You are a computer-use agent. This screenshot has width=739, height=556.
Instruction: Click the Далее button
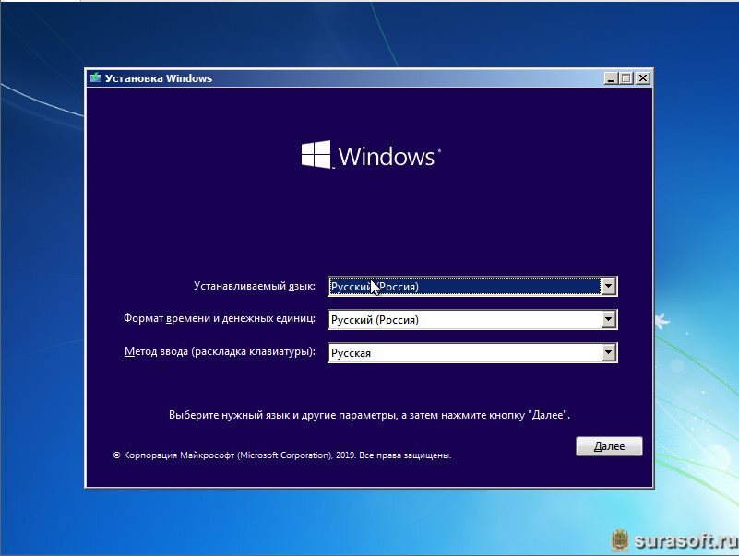point(609,446)
